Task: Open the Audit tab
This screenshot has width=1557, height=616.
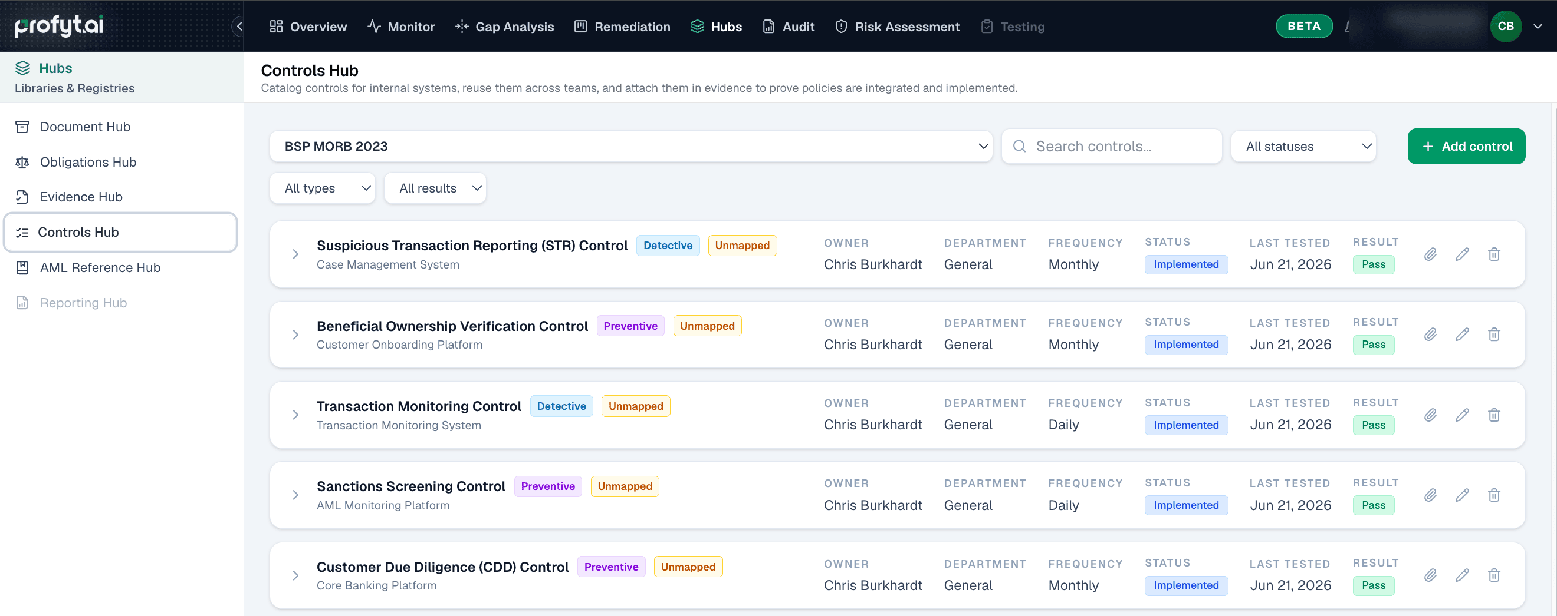Action: (788, 26)
